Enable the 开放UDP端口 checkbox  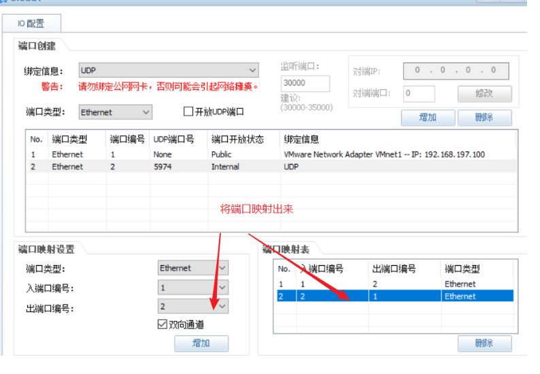click(188, 112)
